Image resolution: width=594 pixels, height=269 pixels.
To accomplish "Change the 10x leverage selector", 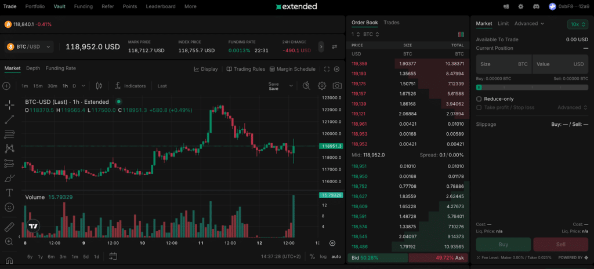I will (578, 24).
